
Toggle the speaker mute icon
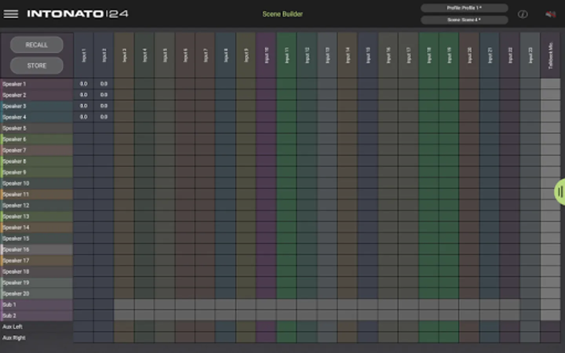point(550,15)
